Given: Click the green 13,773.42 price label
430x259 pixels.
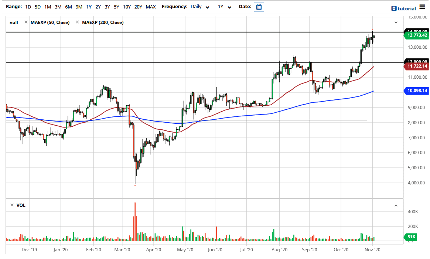Looking at the screenshot, I should click(416, 35).
